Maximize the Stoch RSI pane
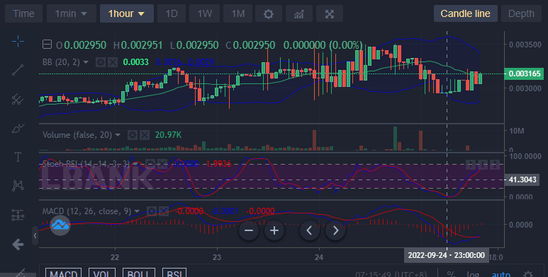Viewport: 548px width, 277px height. tap(495, 165)
